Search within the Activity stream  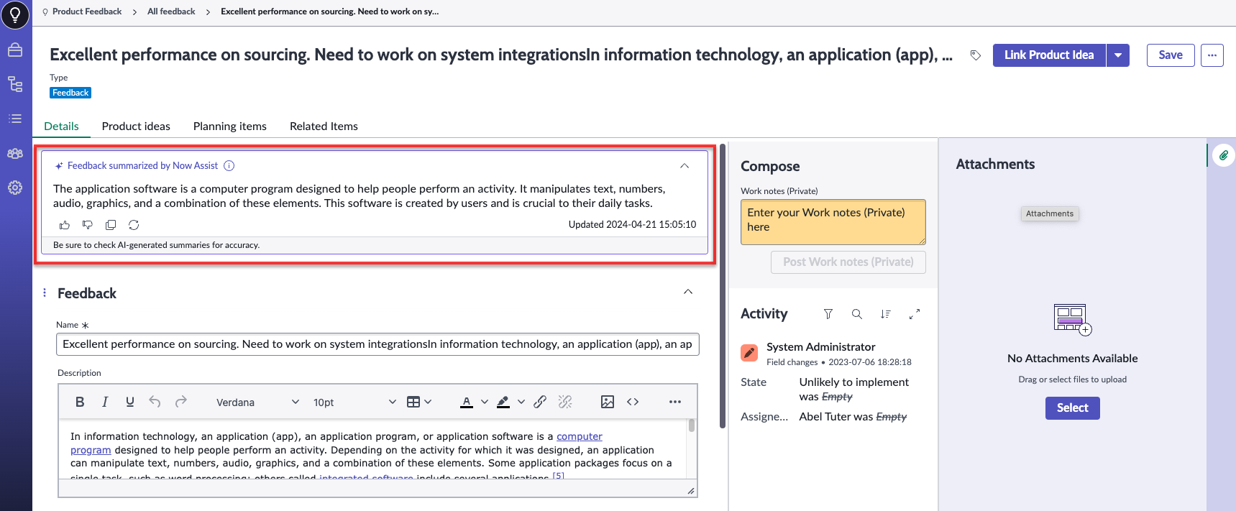(857, 314)
